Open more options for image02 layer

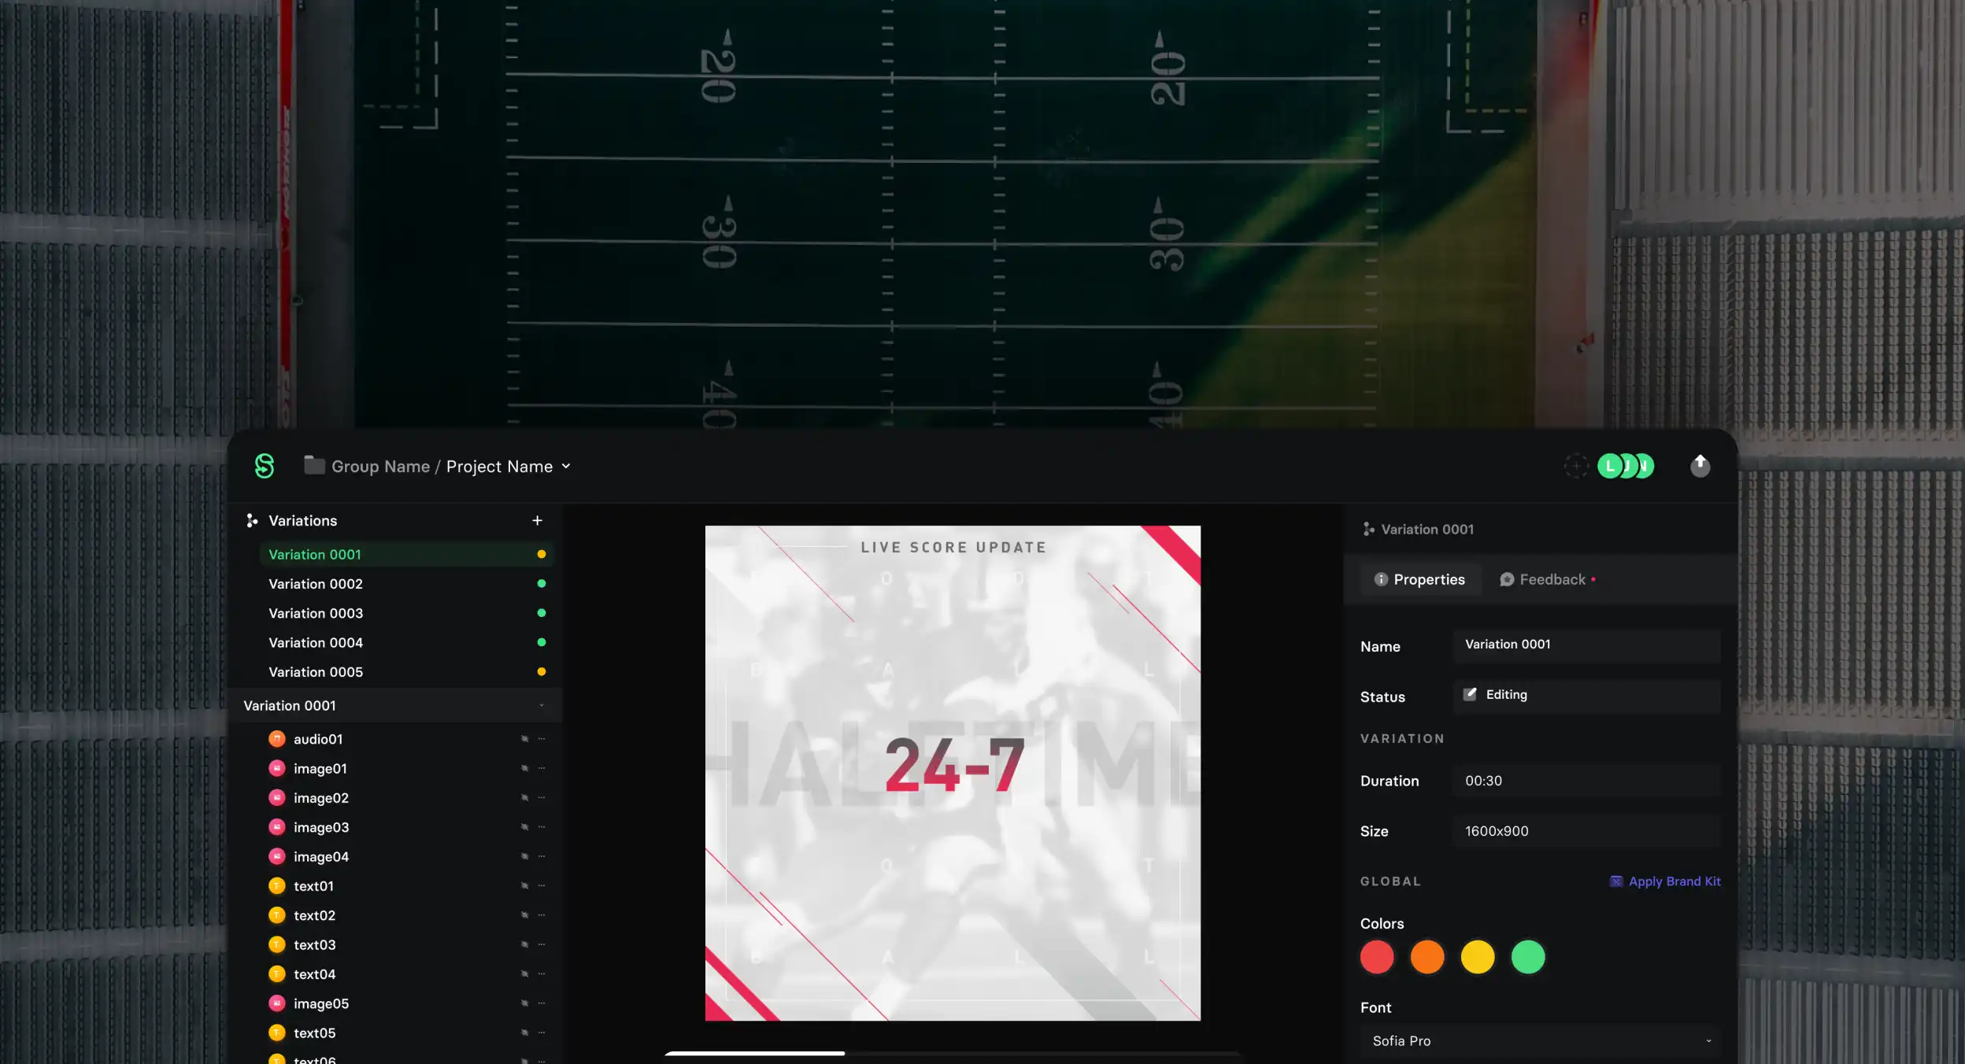(x=542, y=798)
